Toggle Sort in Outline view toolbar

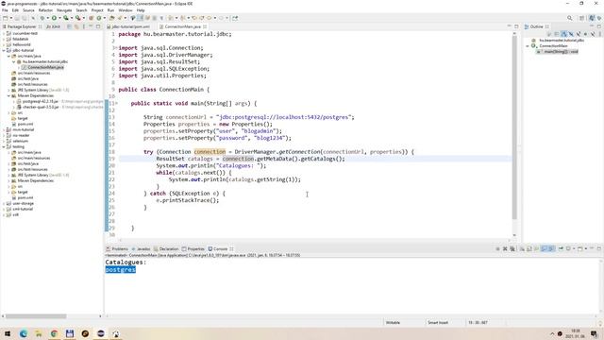click(563, 34)
